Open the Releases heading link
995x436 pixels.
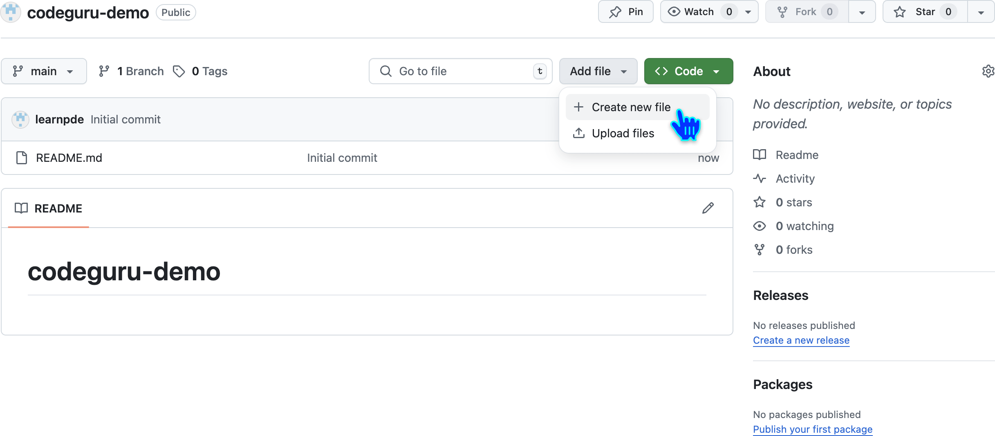pyautogui.click(x=780, y=295)
